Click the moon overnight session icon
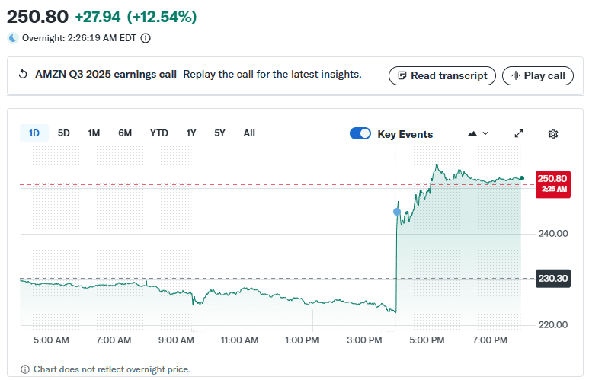The width and height of the screenshot is (589, 380). [x=13, y=37]
